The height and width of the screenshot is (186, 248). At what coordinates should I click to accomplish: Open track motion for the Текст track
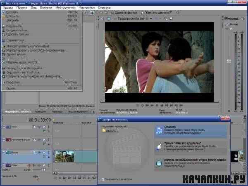click(x=34, y=127)
